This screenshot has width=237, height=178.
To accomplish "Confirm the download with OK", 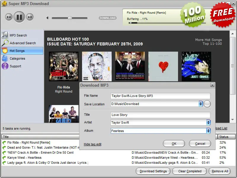I will coord(174,144).
